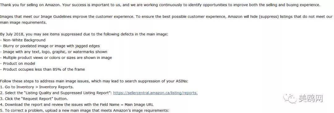
Task: Click the "Non-White Background" bullet line
Action: 23,40
